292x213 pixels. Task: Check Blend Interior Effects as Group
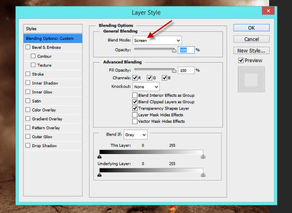[x=135, y=95]
